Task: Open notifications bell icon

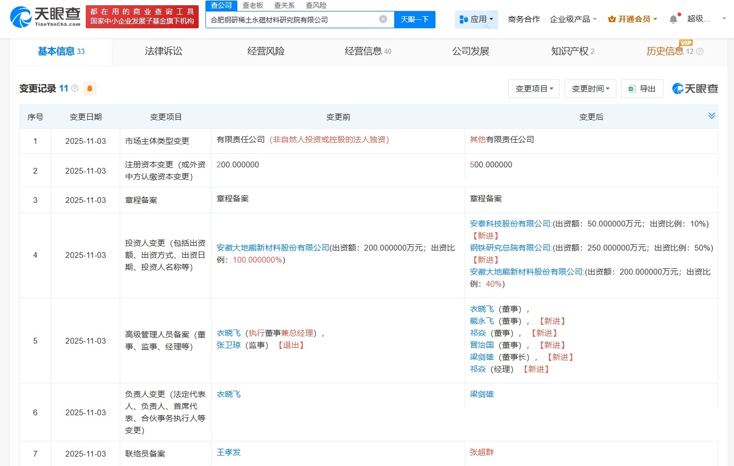Action: (673, 19)
